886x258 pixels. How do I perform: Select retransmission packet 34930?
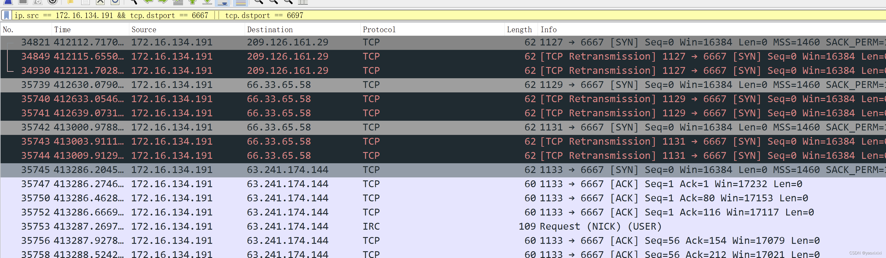(x=443, y=71)
